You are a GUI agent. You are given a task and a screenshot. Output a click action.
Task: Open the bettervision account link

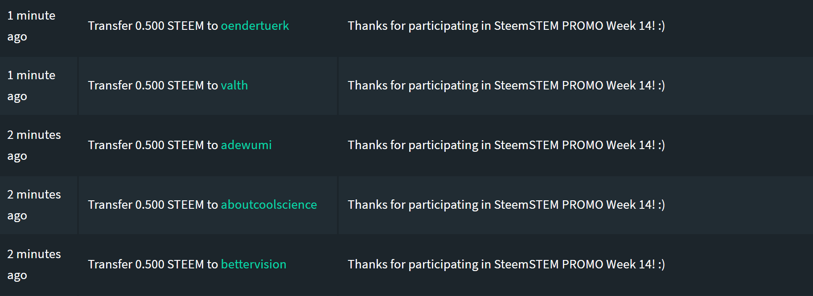254,264
